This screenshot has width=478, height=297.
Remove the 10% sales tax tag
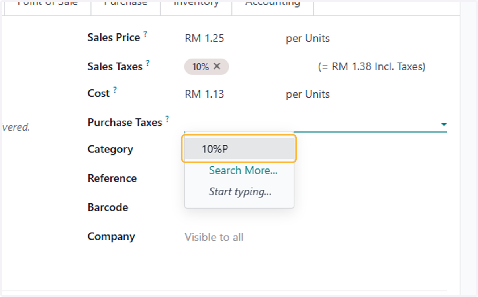pyautogui.click(x=217, y=66)
